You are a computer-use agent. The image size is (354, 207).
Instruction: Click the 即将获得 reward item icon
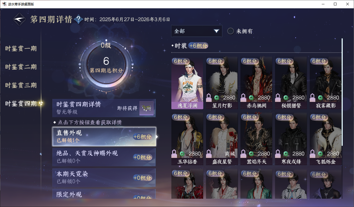[x=146, y=108]
